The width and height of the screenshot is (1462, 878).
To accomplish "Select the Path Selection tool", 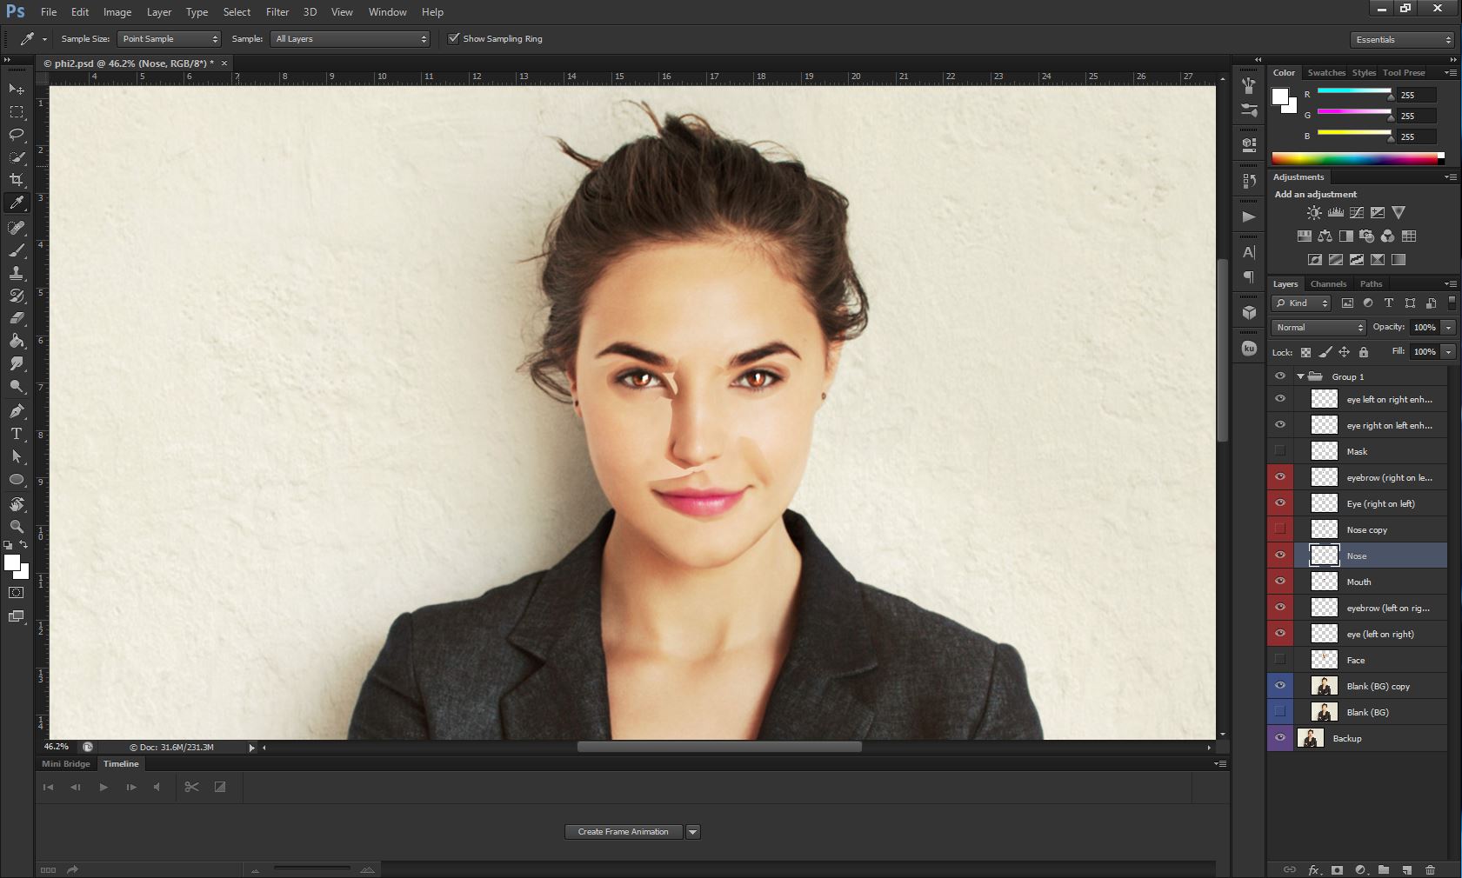I will point(17,456).
